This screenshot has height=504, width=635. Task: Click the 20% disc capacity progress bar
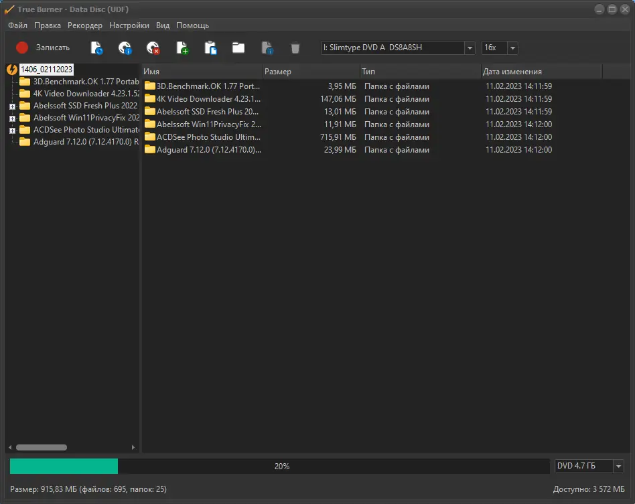point(280,466)
